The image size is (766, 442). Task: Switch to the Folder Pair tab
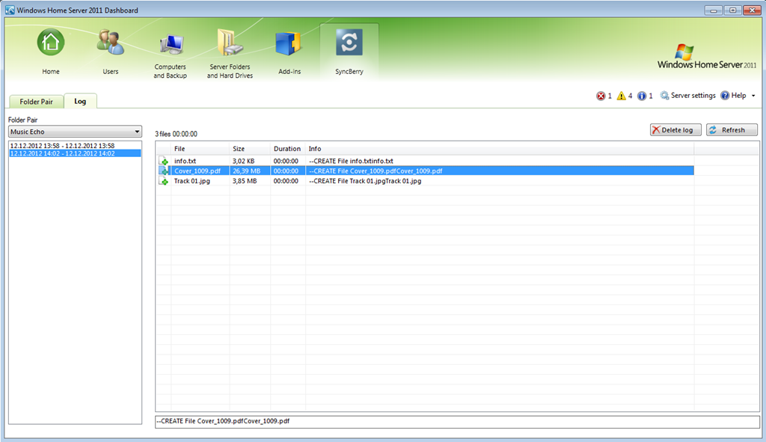36,102
